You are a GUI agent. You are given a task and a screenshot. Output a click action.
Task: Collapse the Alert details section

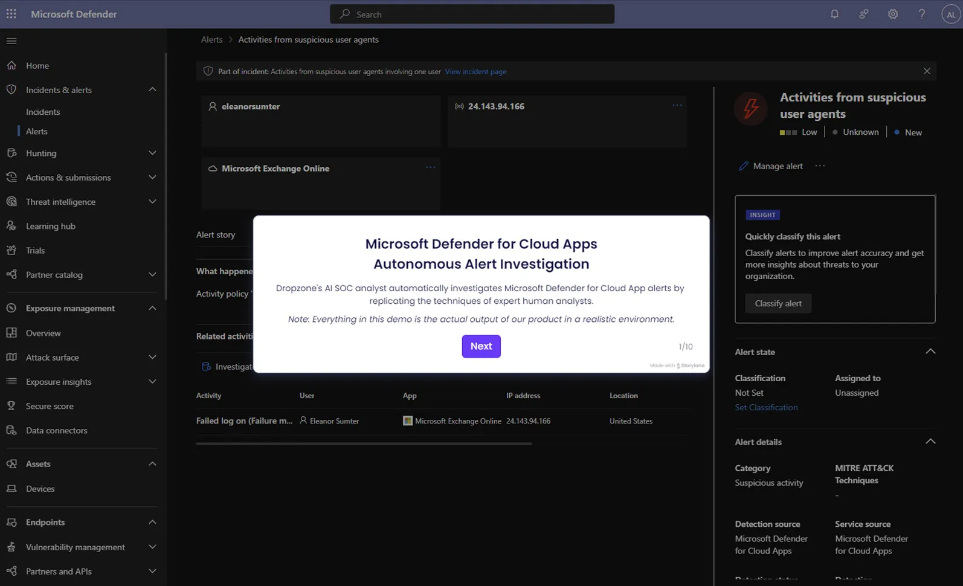tap(930, 442)
